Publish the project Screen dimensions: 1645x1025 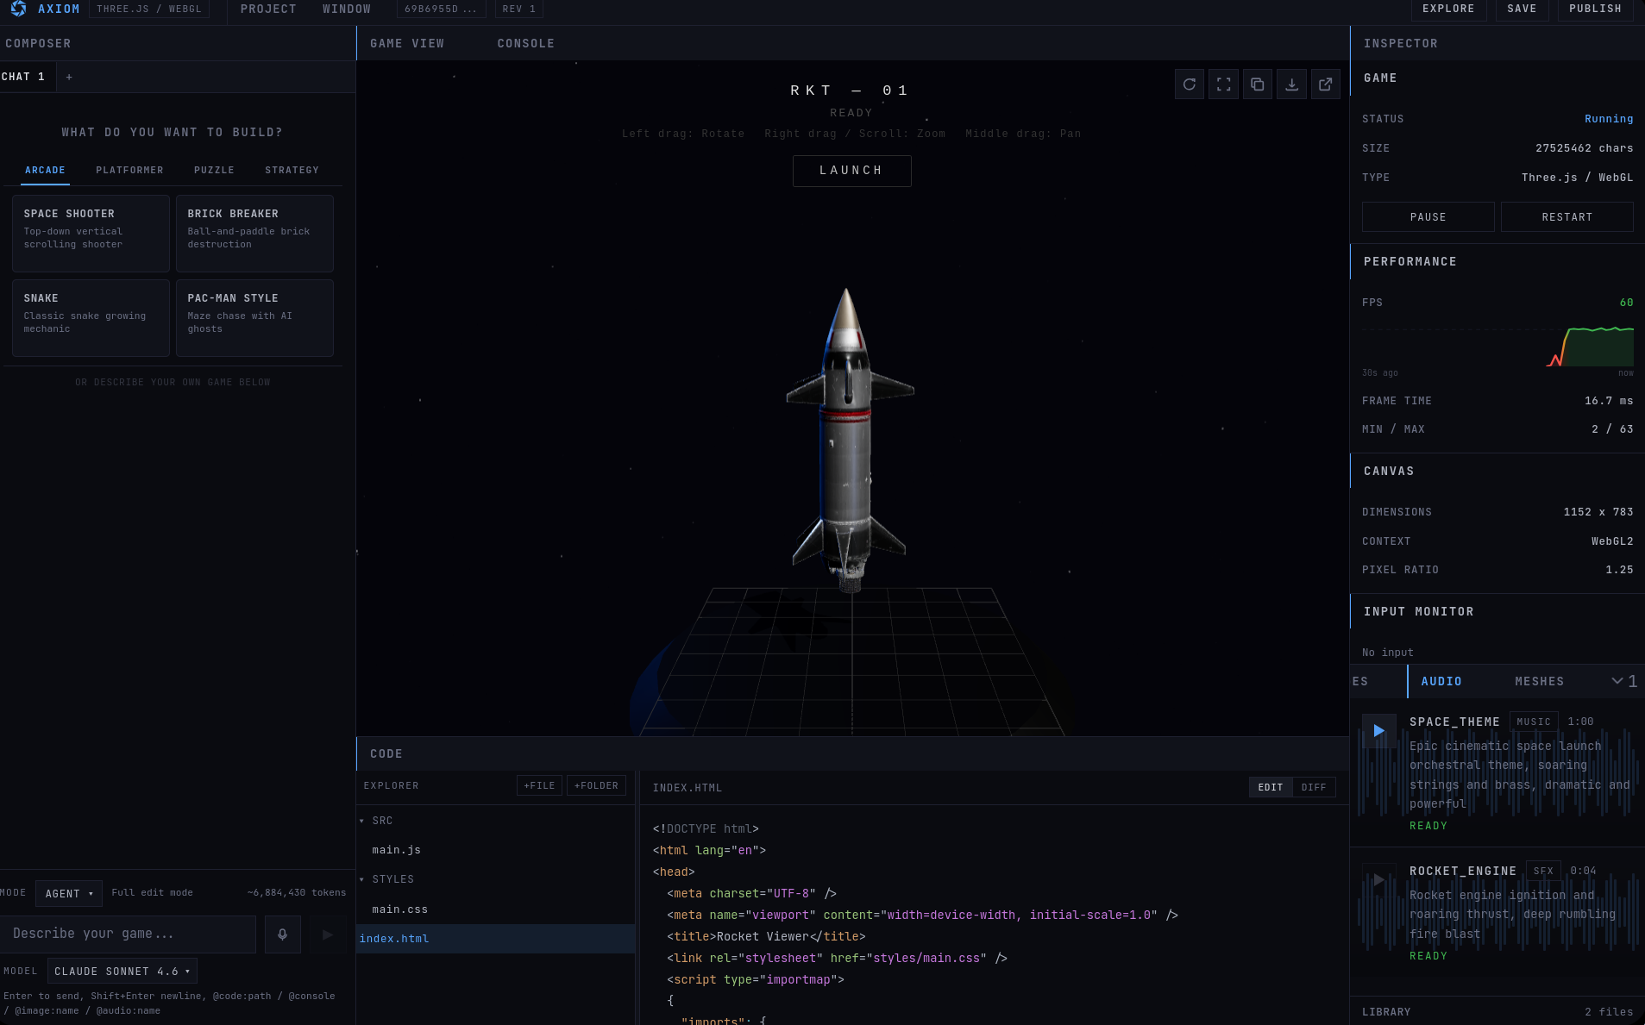point(1595,9)
